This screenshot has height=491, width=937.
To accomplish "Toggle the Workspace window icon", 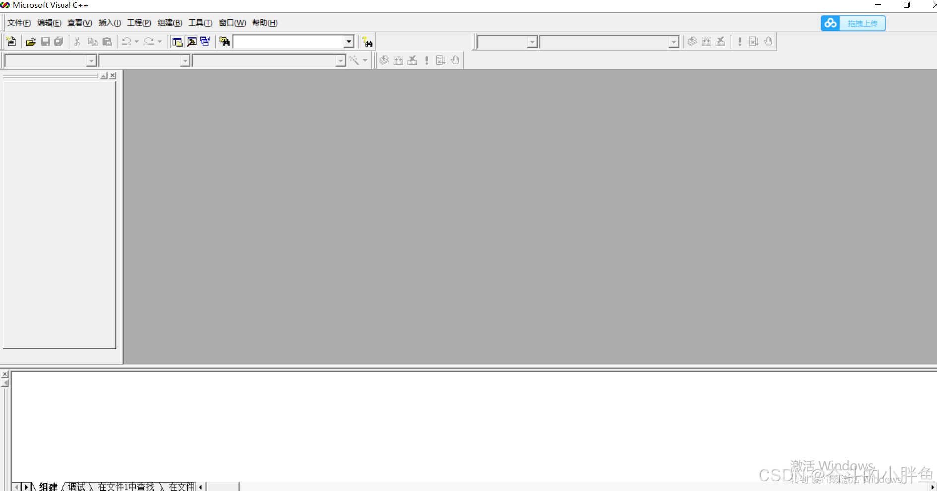I will (x=177, y=42).
